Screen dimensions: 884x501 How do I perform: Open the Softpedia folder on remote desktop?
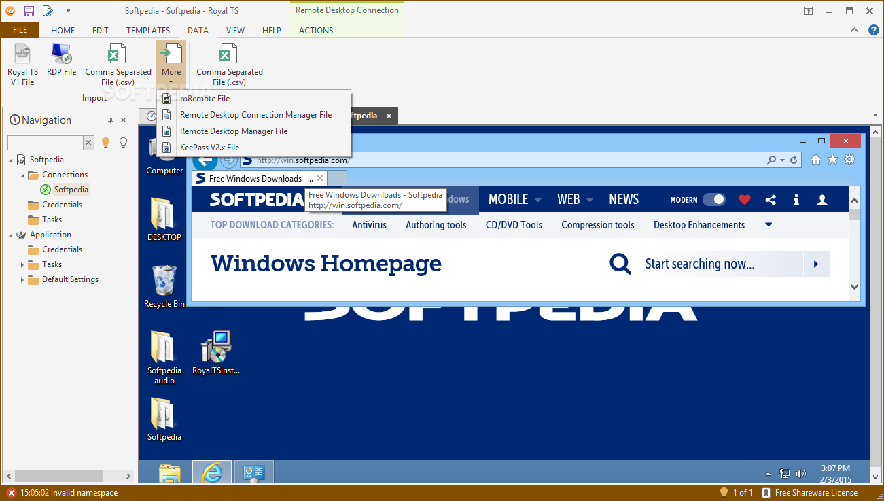coord(164,419)
